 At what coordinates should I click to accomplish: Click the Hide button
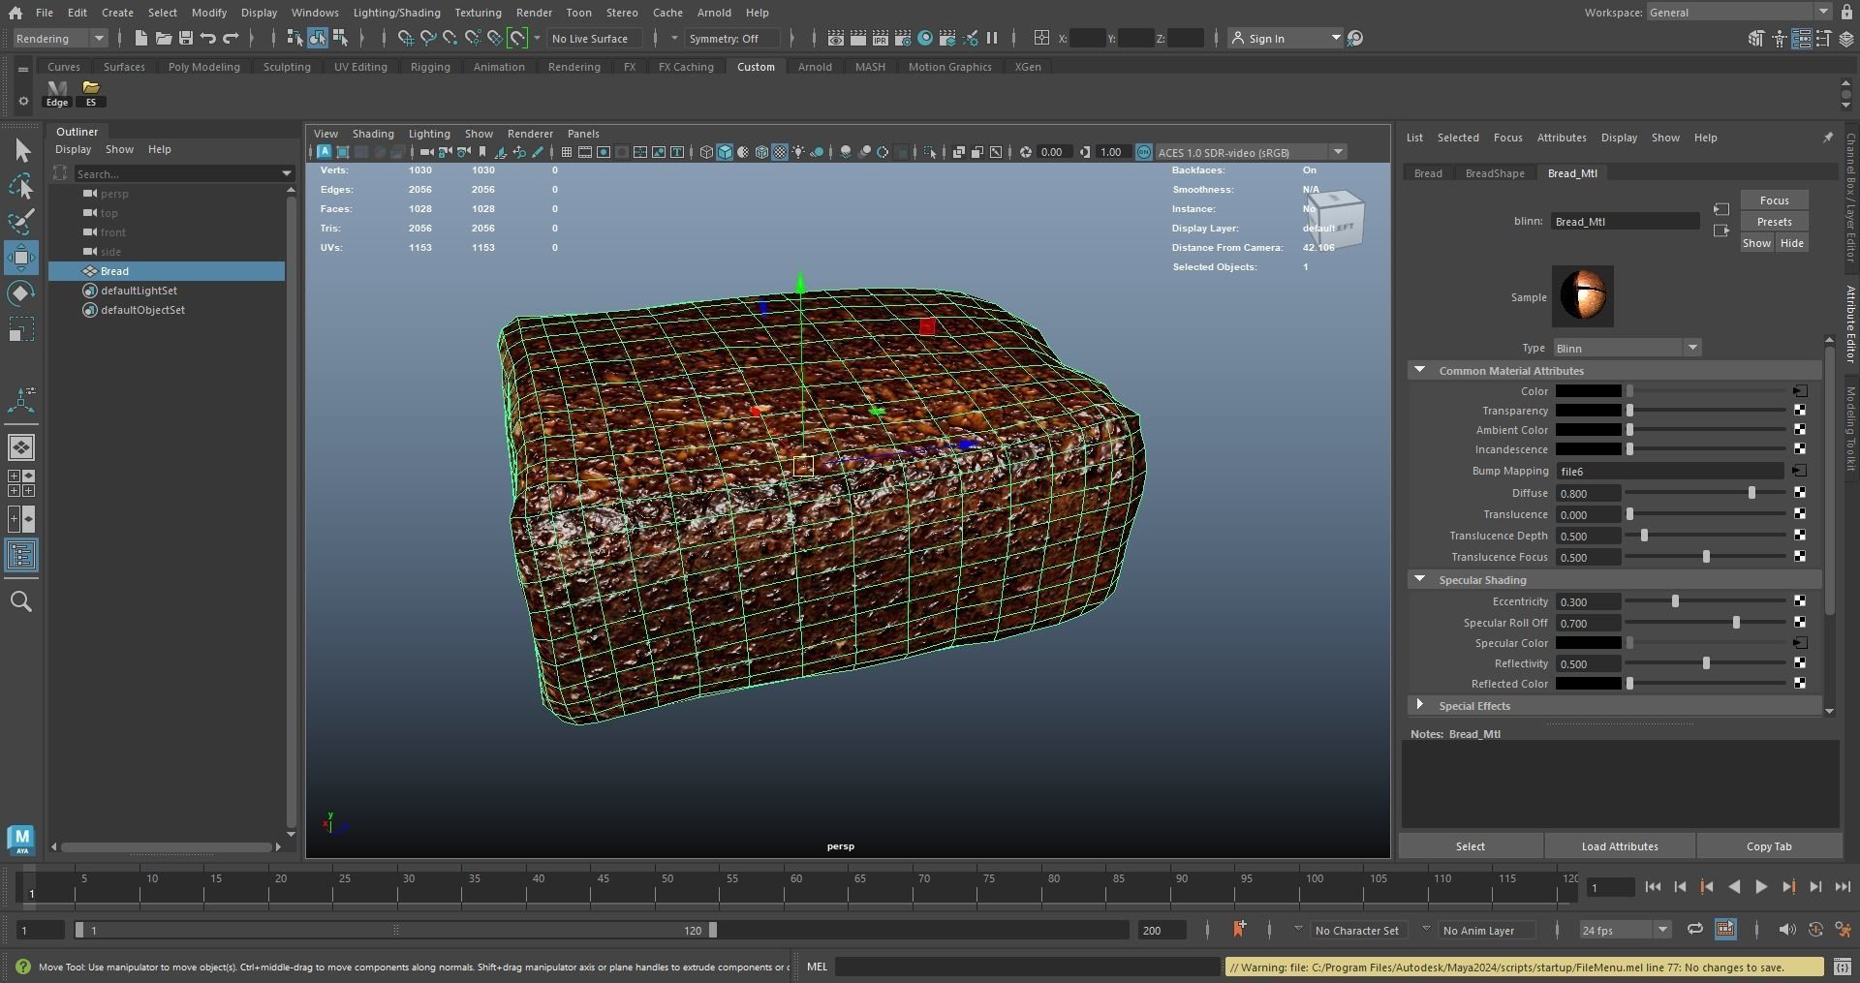(1791, 243)
